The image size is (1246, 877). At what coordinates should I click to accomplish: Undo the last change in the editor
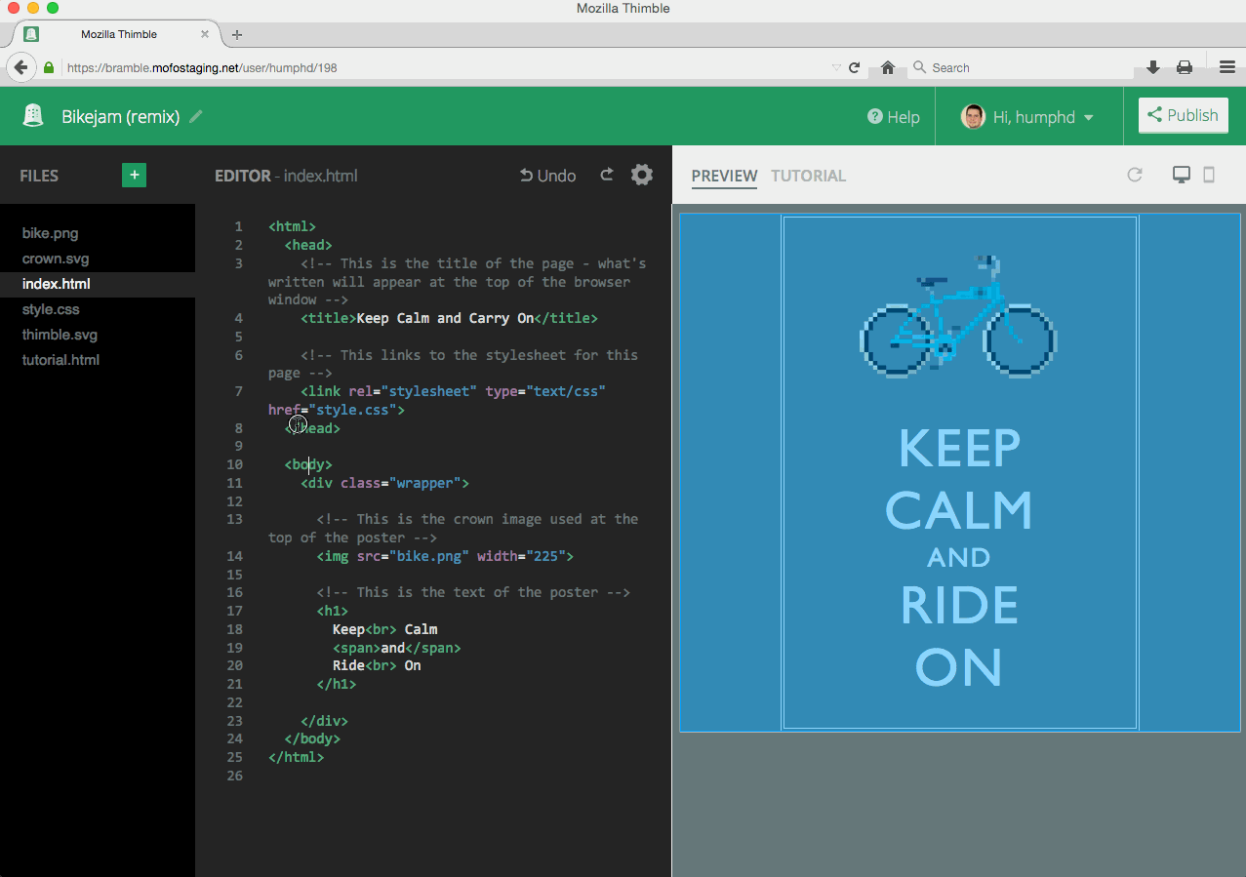[547, 176]
